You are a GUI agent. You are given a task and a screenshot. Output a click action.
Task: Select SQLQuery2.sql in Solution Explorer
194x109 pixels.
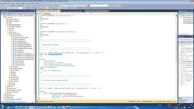click(189, 21)
